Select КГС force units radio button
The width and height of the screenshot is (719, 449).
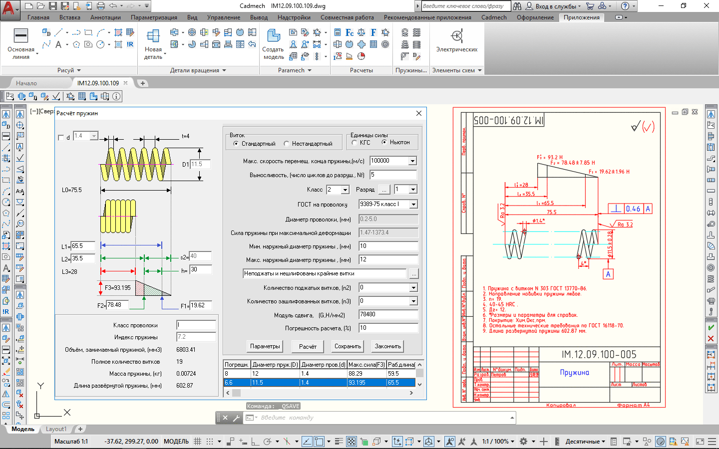355,143
